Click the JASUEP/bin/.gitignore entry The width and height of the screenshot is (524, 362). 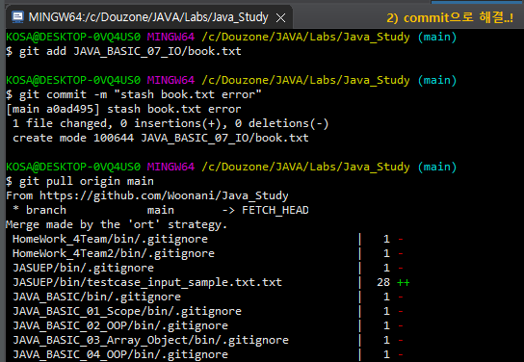click(83, 268)
